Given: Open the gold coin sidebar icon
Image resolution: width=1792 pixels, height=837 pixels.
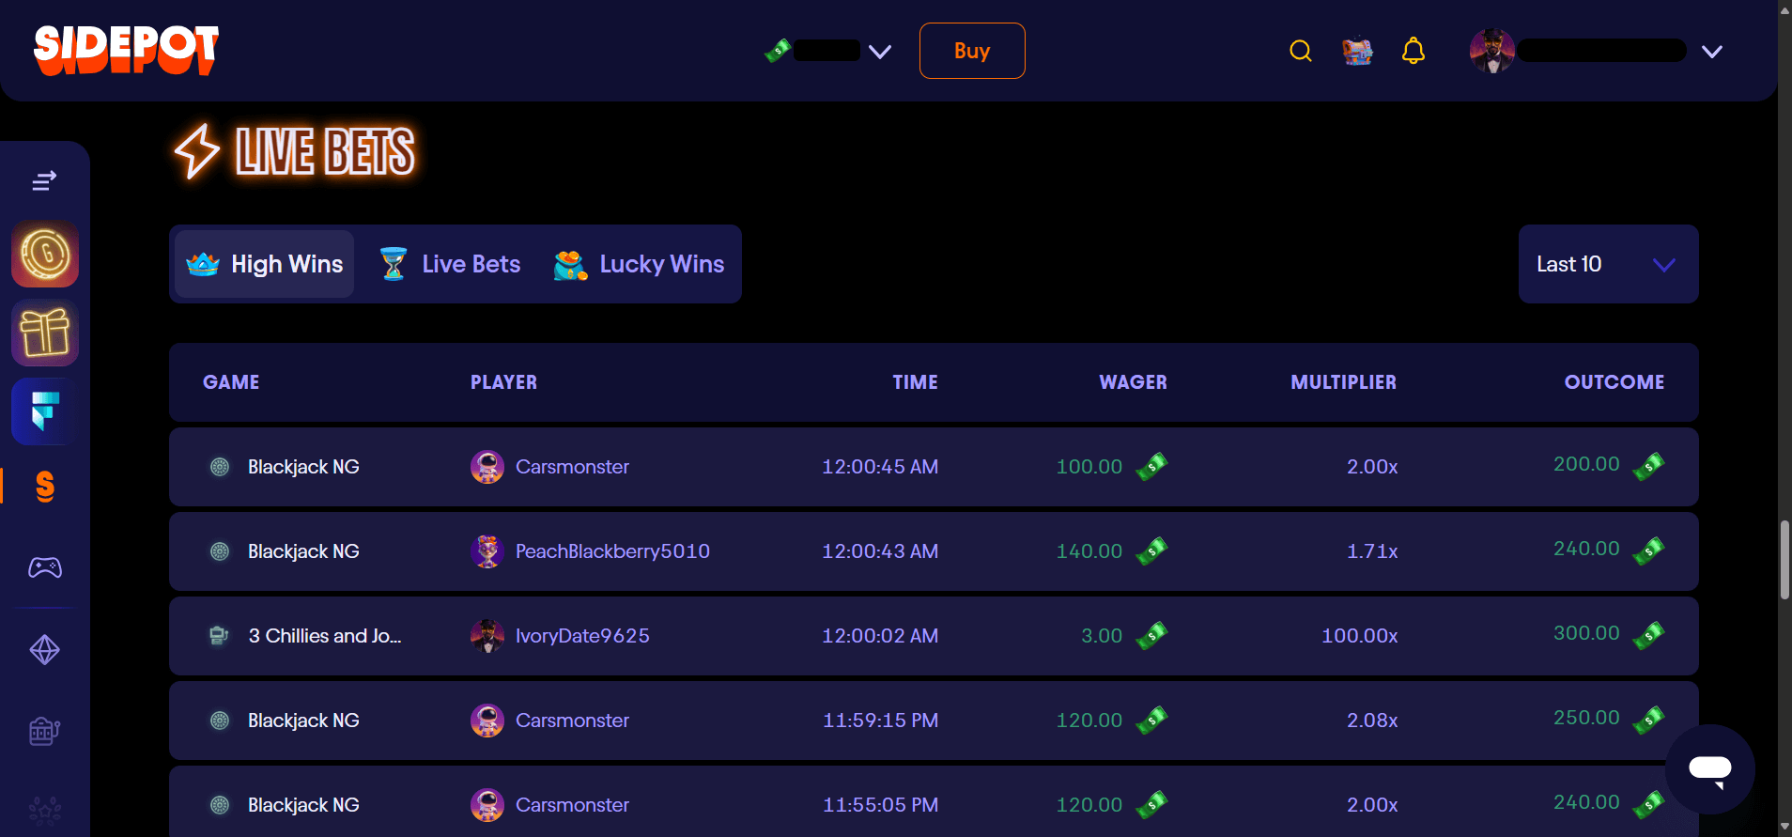Looking at the screenshot, I should click(45, 254).
